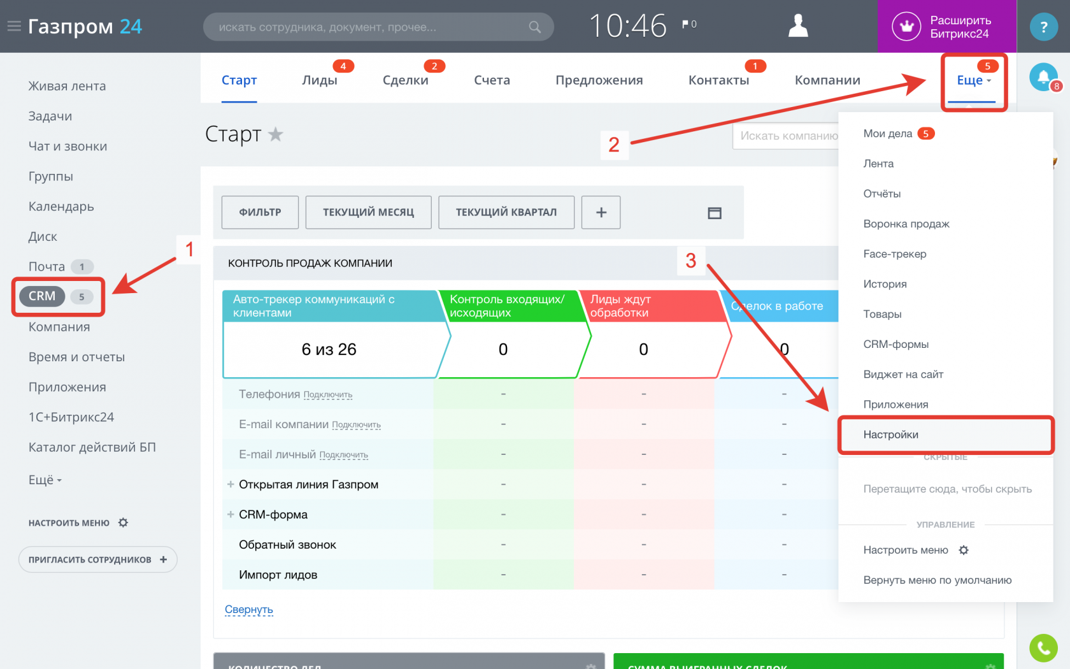
Task: Click the crown icon on Расширить Битрикс24
Action: (x=906, y=27)
